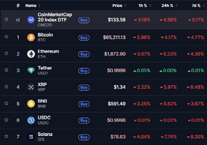207x145 pixels.
Task: Sort the table by Price column
Action: (118, 6)
